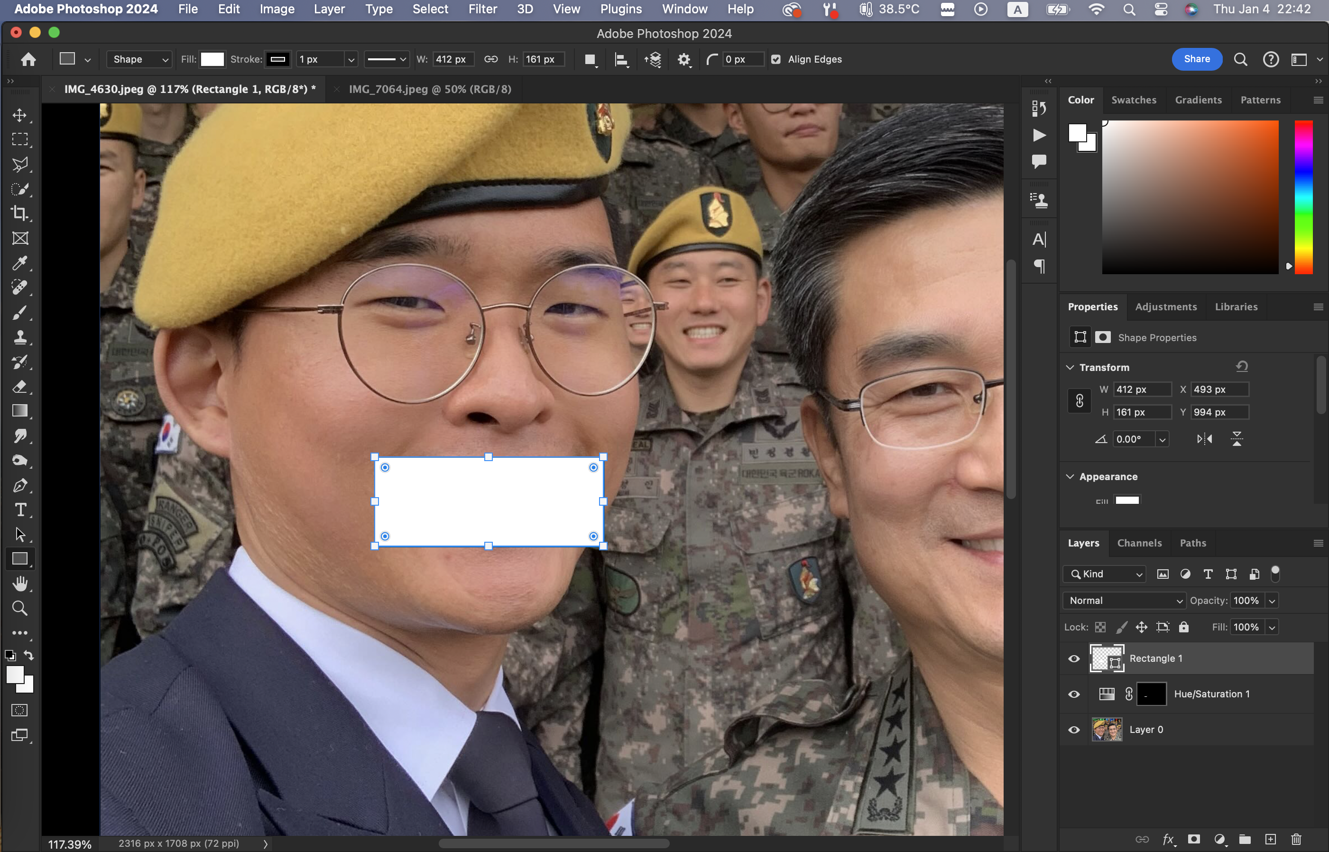This screenshot has width=1329, height=852.
Task: Switch to the Channels tab
Action: click(1139, 543)
